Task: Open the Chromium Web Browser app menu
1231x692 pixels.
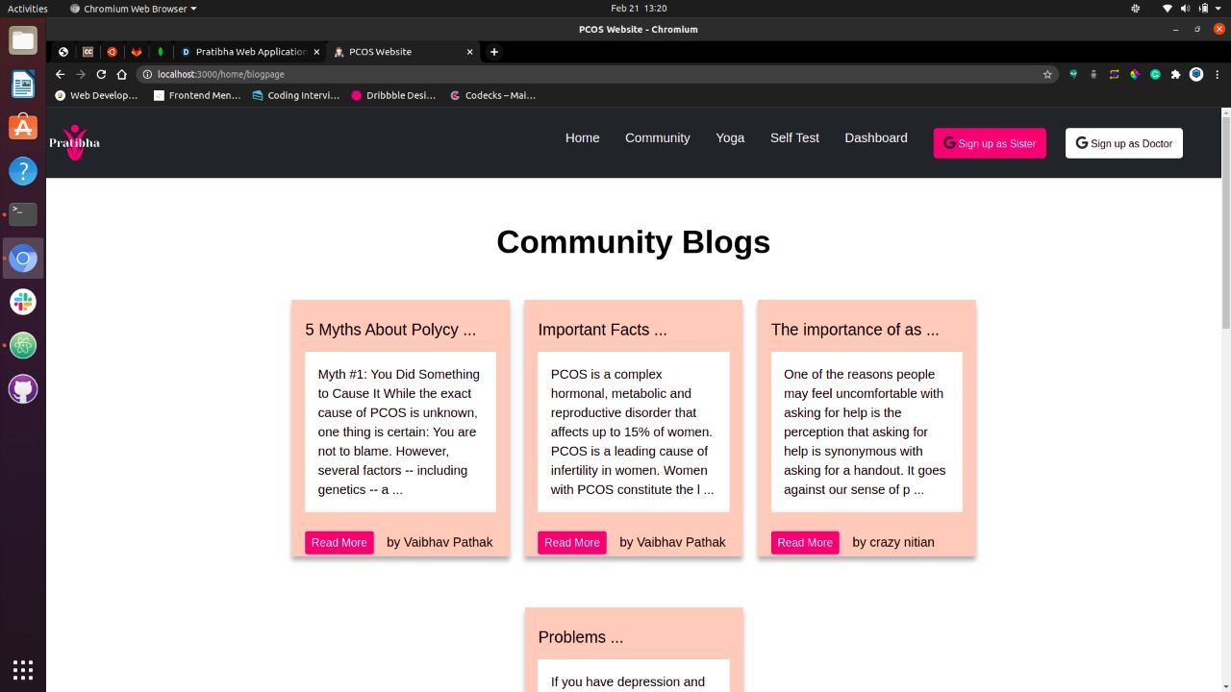Action: 133,9
